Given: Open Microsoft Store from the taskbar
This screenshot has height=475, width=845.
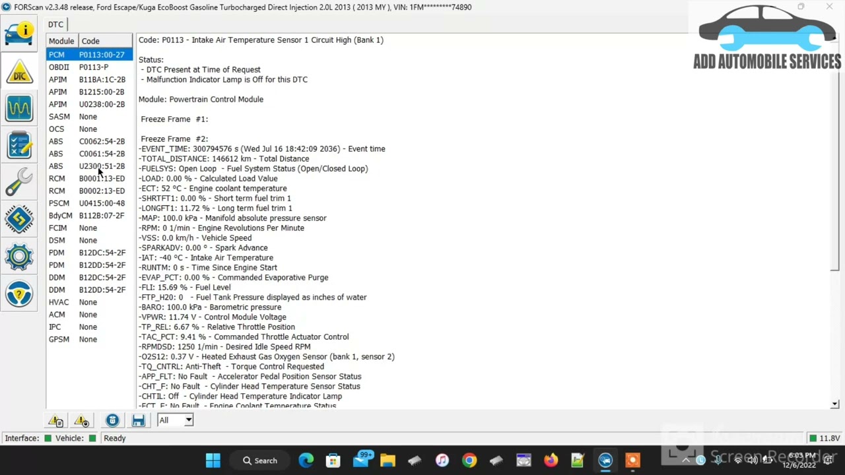Looking at the screenshot, I should (x=333, y=460).
